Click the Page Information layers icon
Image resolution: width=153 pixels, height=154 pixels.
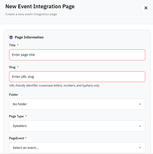click(11, 37)
